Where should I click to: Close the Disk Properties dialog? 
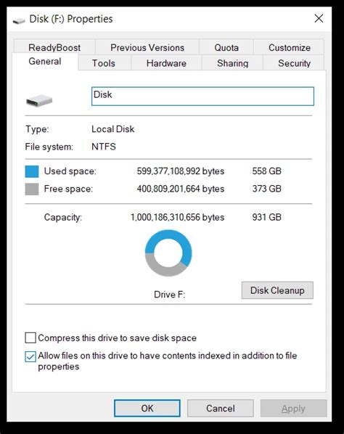319,19
